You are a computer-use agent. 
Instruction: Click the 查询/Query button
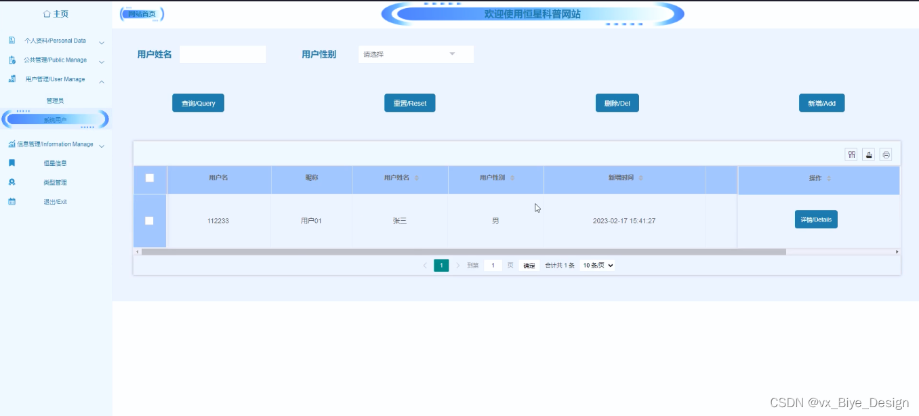[198, 103]
